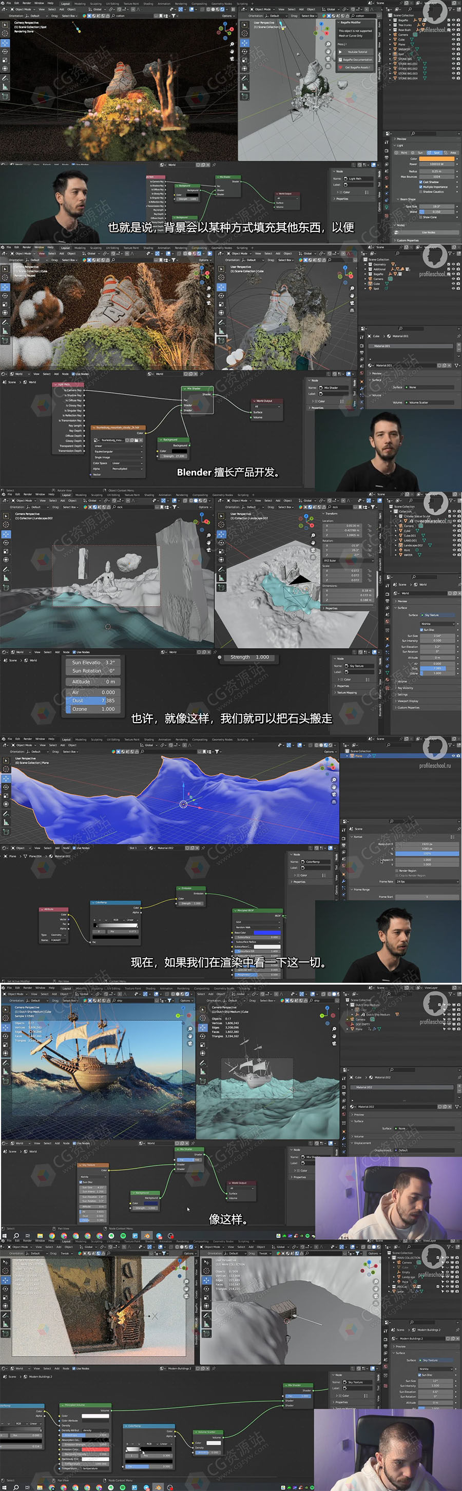This screenshot has width=462, height=1491.
Task: Toggle Use Nodes checkbox in statue window node editor
Action: tap(74, 652)
